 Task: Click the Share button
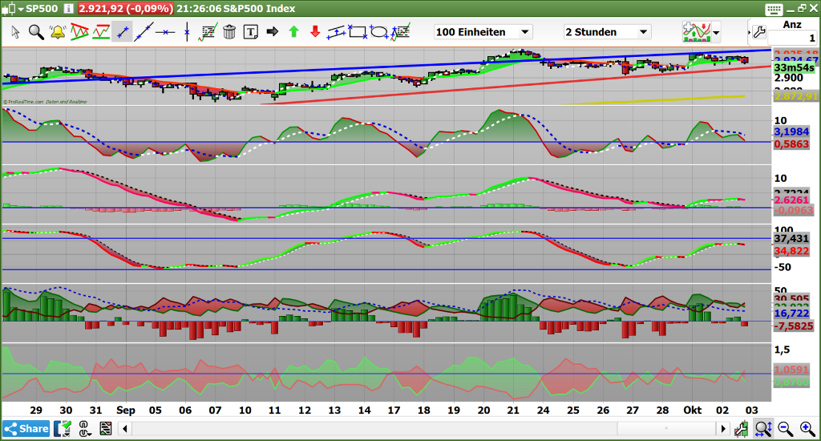(x=26, y=428)
